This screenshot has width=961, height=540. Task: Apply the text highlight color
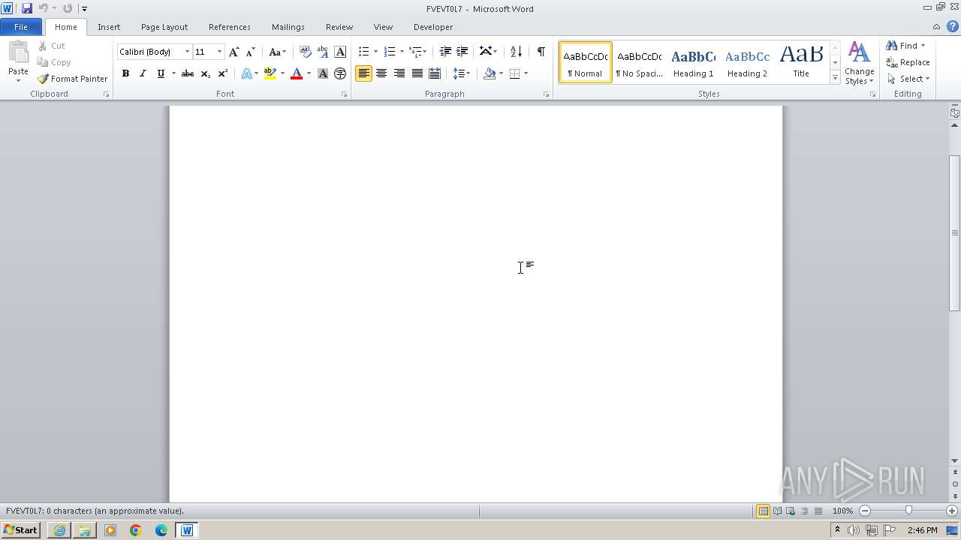(270, 73)
